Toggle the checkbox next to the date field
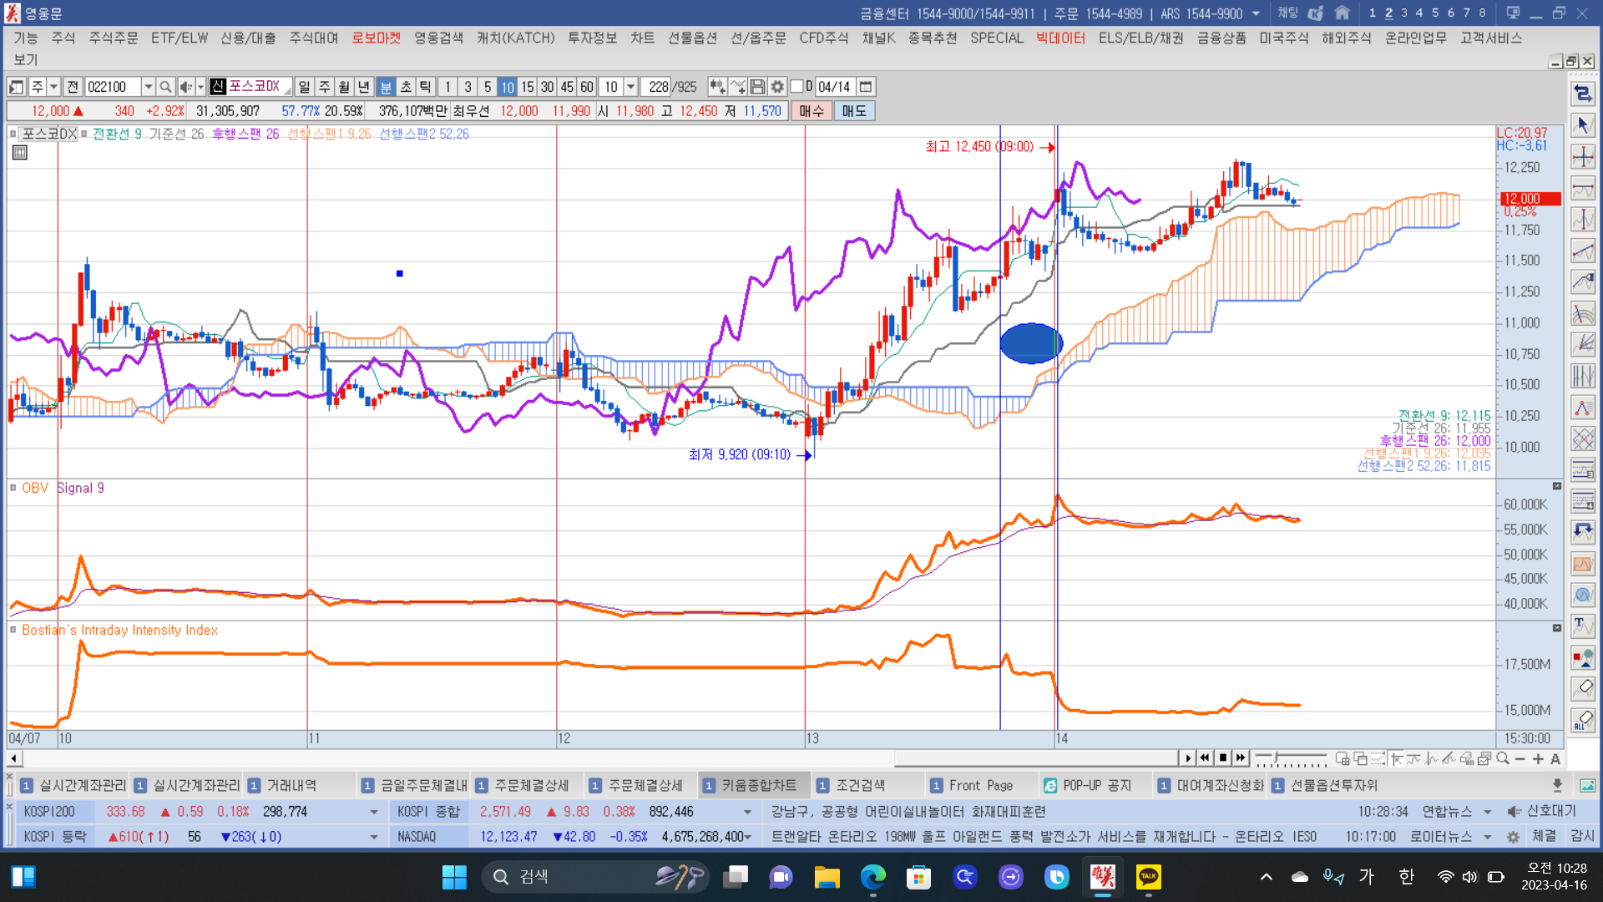Viewport: 1603px width, 902px height. [x=796, y=87]
